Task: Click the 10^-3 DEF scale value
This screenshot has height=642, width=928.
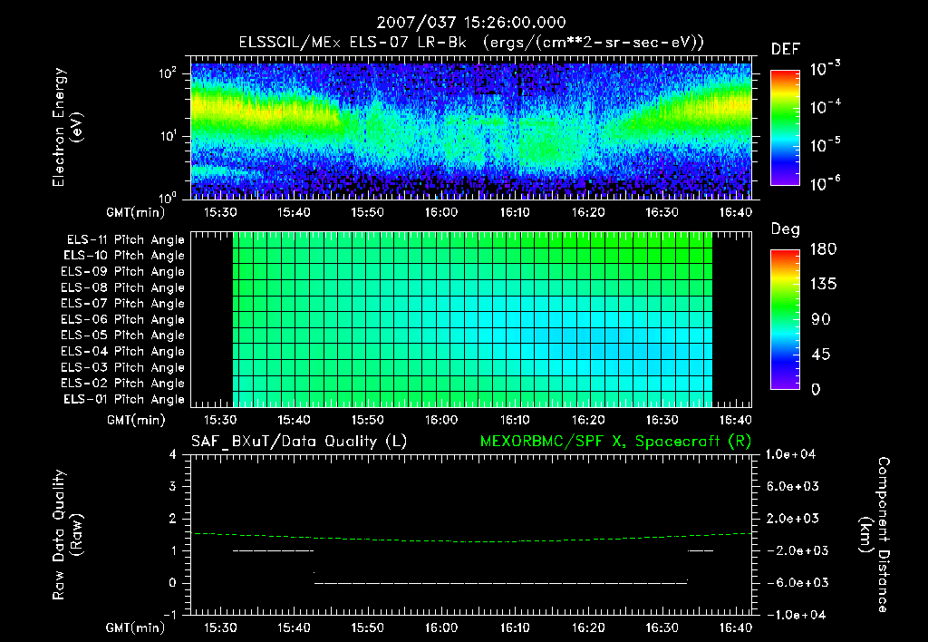Action: point(825,68)
